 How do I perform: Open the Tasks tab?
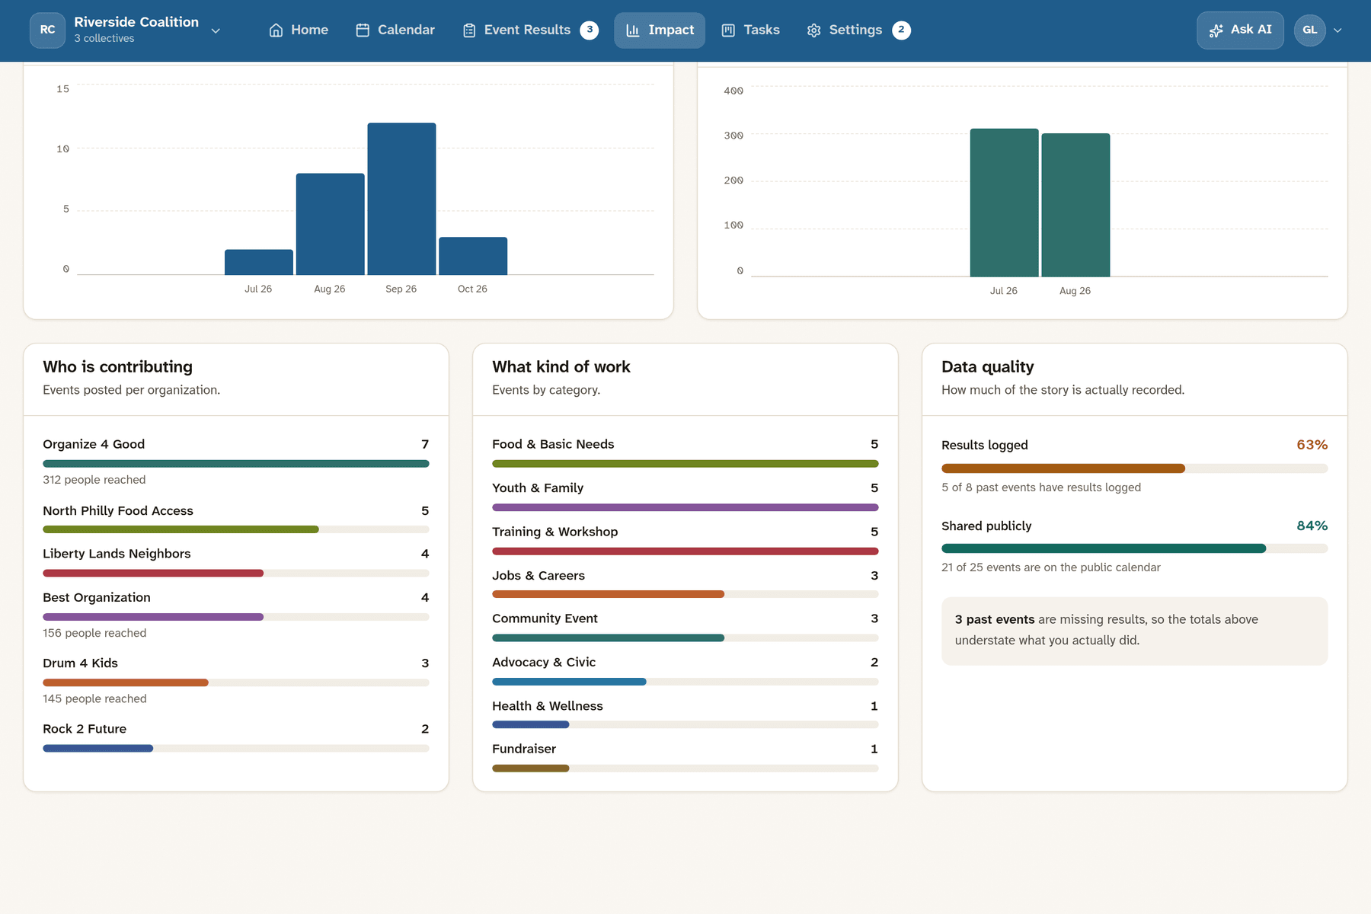[750, 30]
